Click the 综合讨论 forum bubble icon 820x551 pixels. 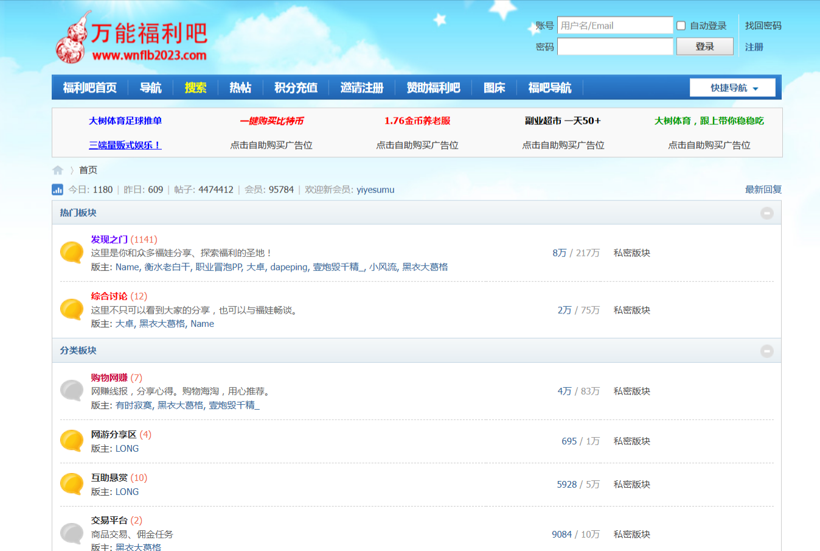pos(72,309)
